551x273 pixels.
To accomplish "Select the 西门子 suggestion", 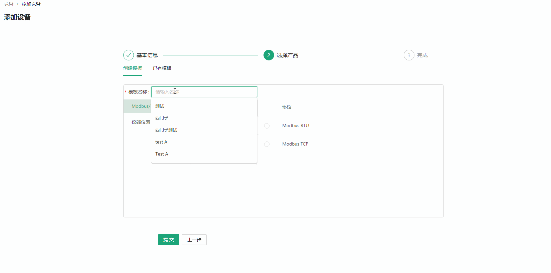I will point(162,118).
